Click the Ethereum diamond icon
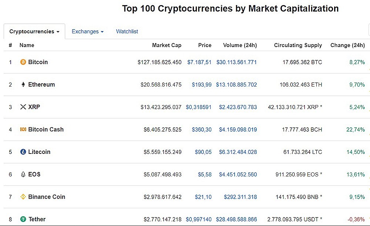The image size is (370, 226). click(x=23, y=85)
